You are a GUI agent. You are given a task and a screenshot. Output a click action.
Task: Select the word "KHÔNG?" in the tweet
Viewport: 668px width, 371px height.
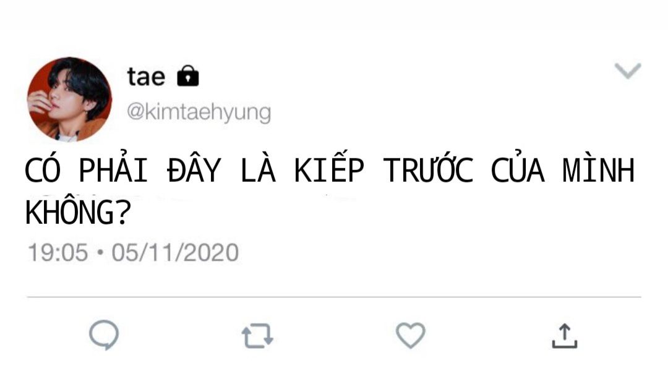(78, 211)
